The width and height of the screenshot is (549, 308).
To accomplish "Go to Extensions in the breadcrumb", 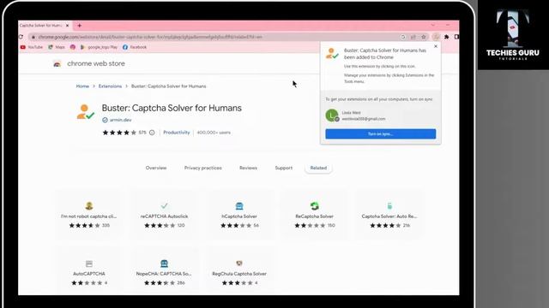I will point(110,86).
